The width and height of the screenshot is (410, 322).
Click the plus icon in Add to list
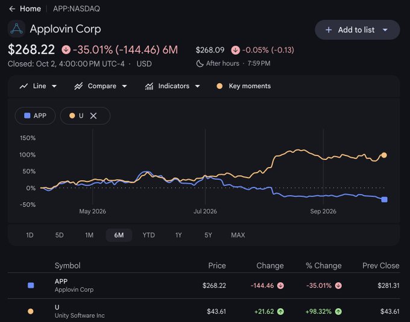329,30
